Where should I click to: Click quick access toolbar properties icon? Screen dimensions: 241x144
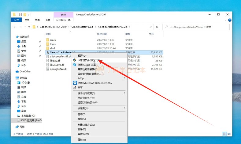pyautogui.click(x=20, y=15)
